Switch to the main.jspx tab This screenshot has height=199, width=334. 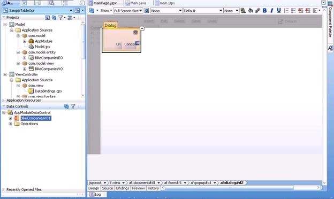165,3
